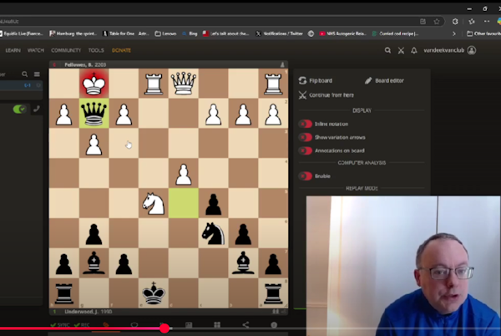Viewport: 501px width, 336px height.
Task: Open the Table for One bookmark
Action: click(125, 33)
